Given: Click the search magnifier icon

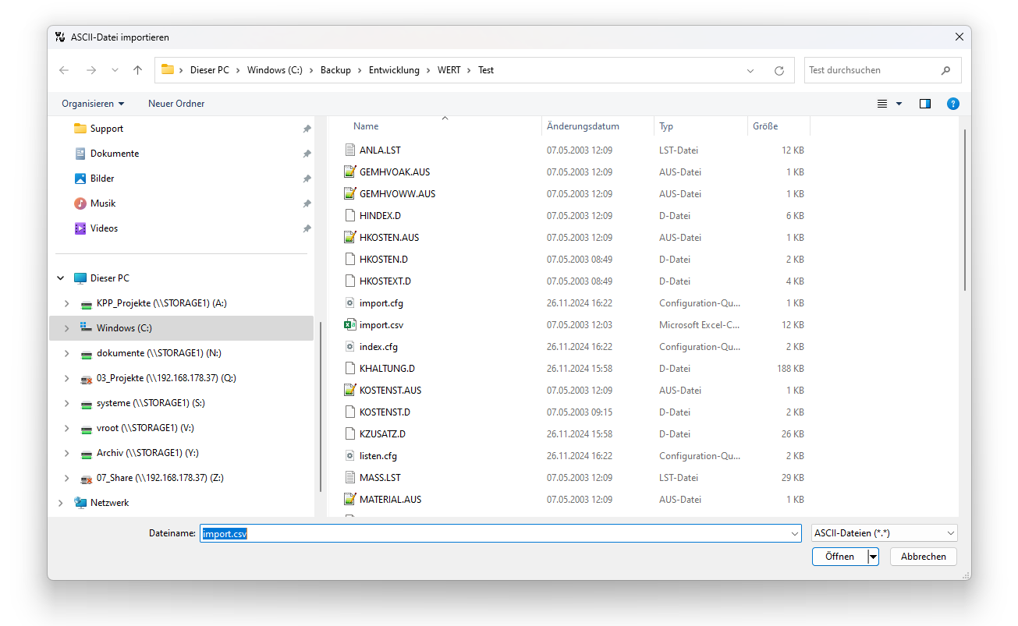Looking at the screenshot, I should point(945,70).
